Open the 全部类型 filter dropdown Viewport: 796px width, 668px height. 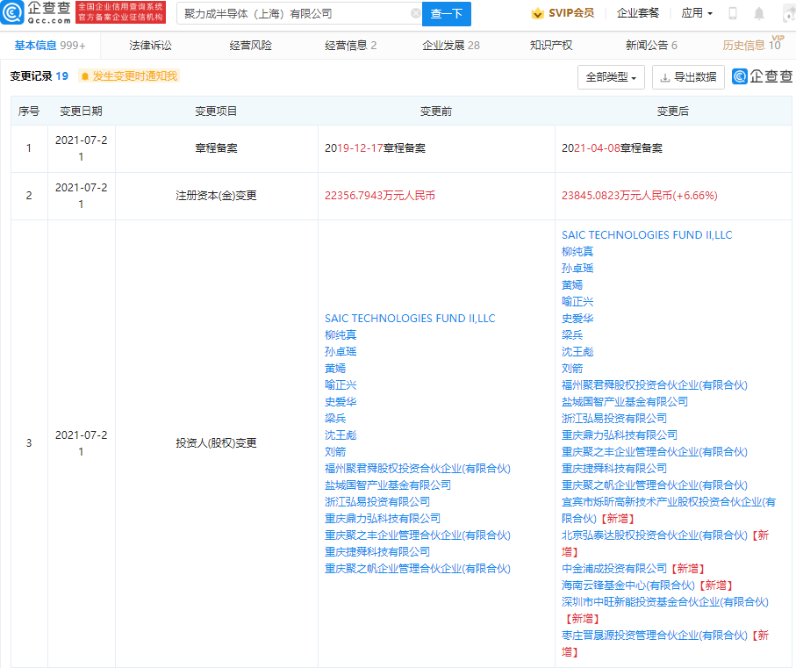(611, 77)
